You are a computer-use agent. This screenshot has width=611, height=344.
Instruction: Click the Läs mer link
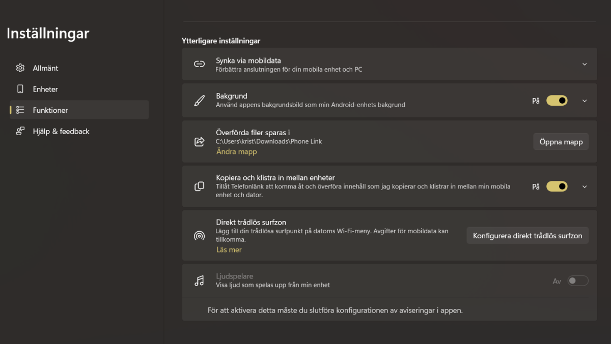click(229, 249)
